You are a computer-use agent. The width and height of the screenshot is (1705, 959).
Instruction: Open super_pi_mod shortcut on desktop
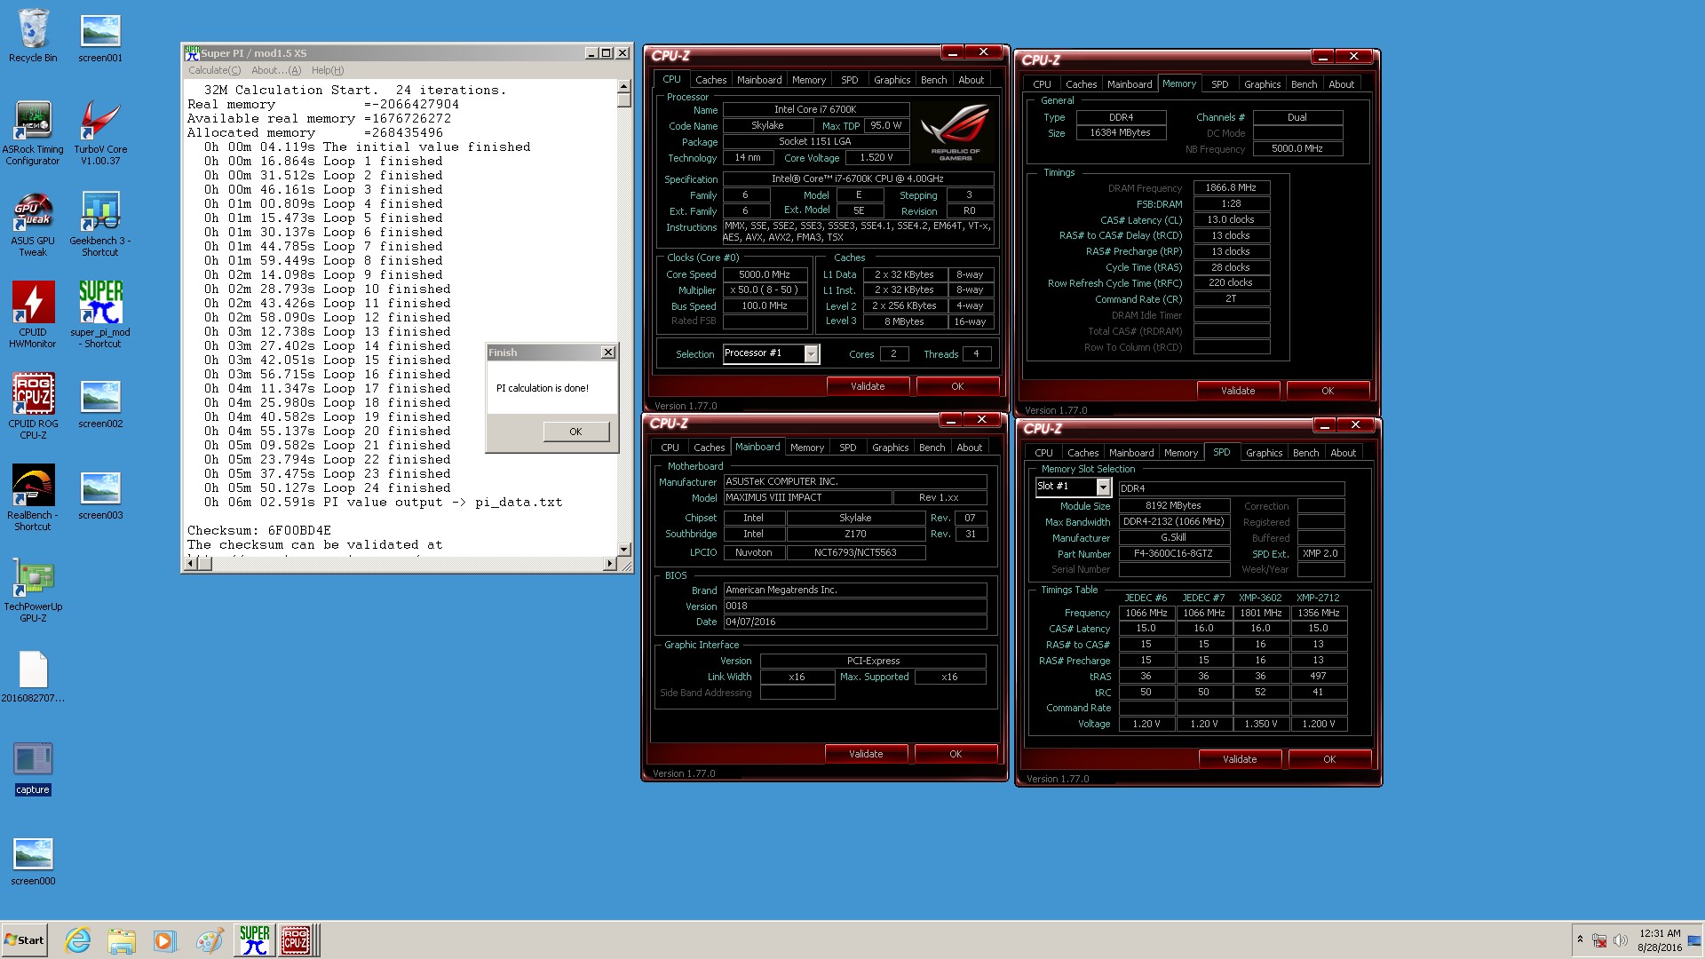point(100,315)
